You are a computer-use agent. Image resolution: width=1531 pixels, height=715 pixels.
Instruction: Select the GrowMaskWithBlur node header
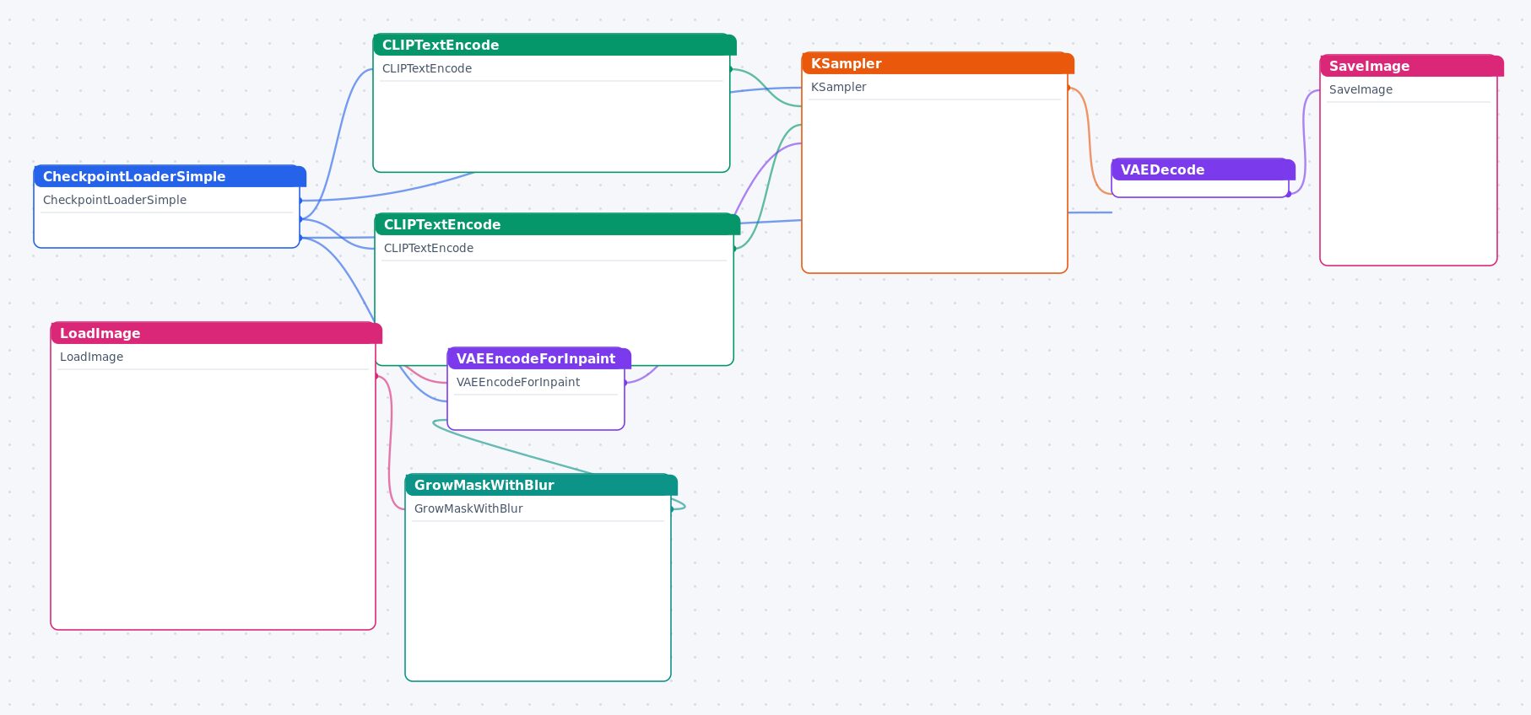tap(541, 485)
